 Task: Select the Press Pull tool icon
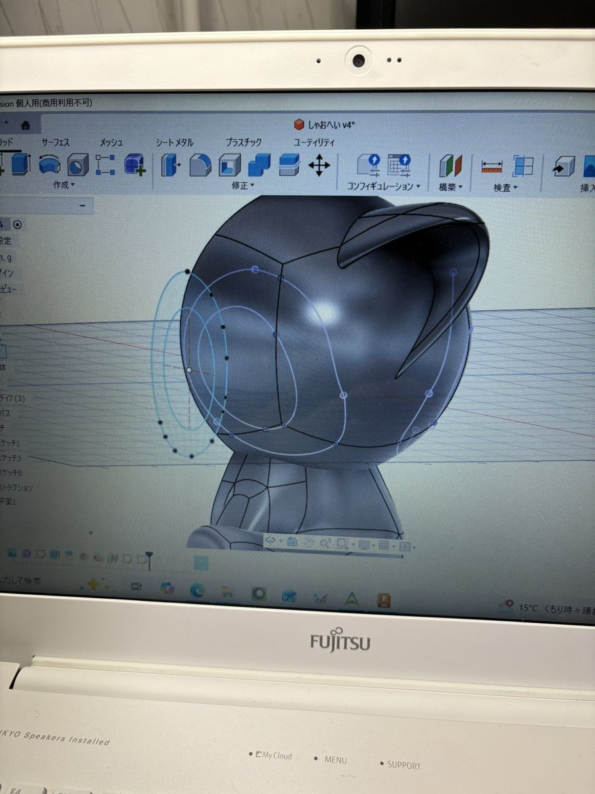(x=172, y=165)
